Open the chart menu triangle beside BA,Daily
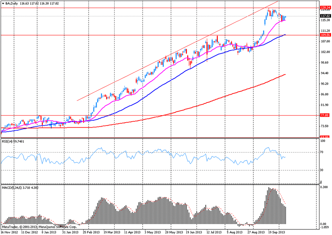The width and height of the screenshot is (332, 235). point(3,4)
